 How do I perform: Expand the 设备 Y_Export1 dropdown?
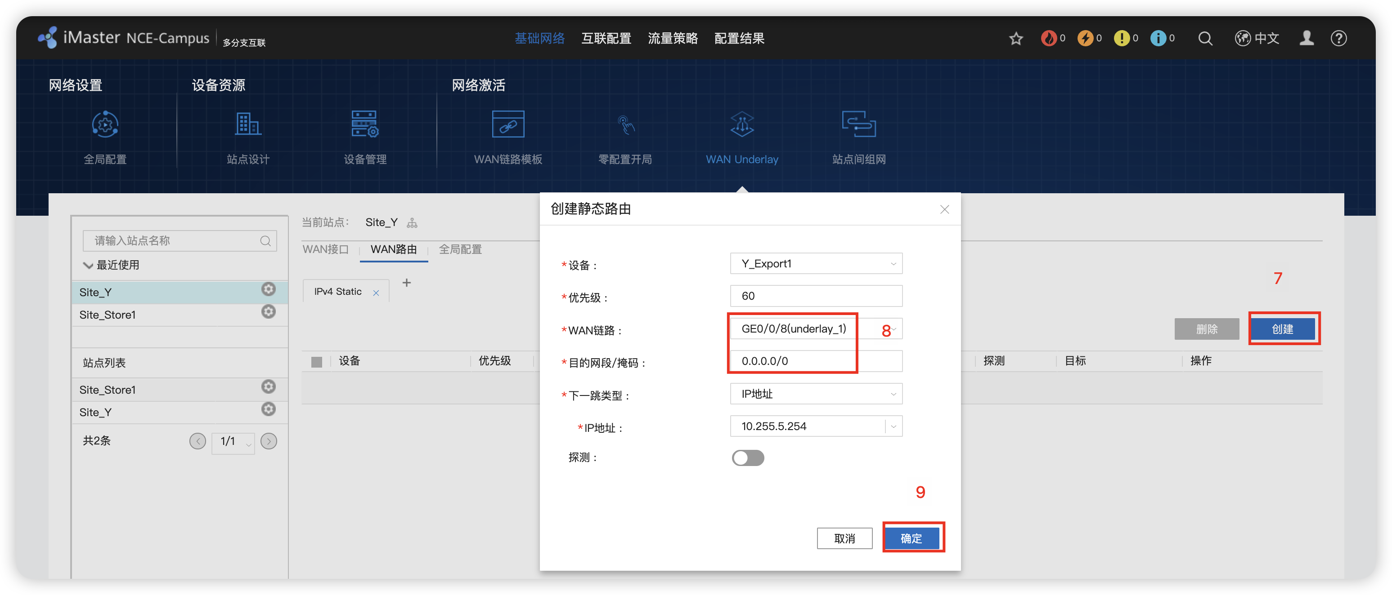815,263
